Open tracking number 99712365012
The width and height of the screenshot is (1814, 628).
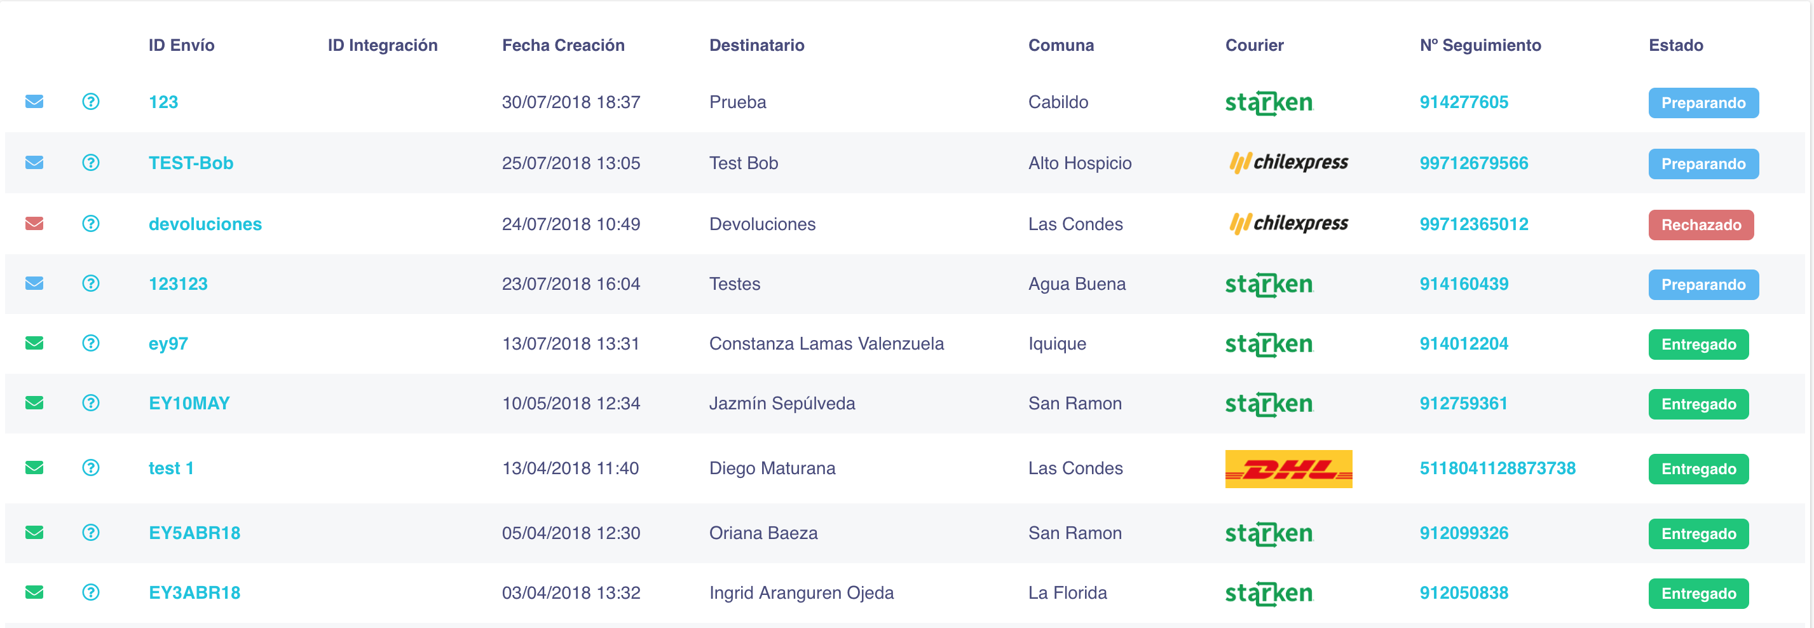[x=1474, y=224]
